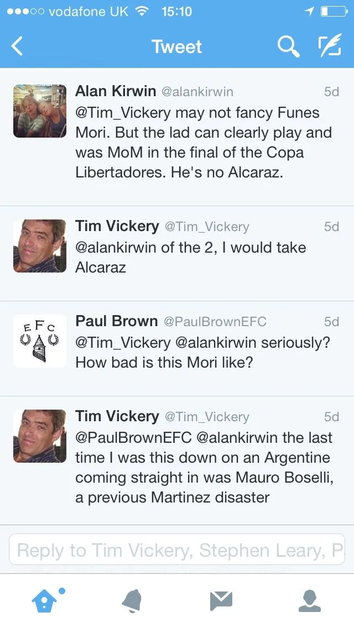Open search with the magnifier icon
The height and width of the screenshot is (628, 354).
click(288, 46)
